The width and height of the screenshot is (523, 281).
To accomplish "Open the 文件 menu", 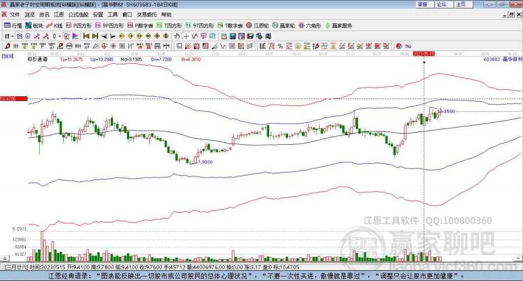I will coord(15,15).
